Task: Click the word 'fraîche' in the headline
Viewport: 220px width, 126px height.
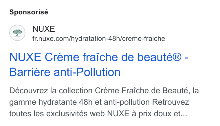Action: pos(100,57)
